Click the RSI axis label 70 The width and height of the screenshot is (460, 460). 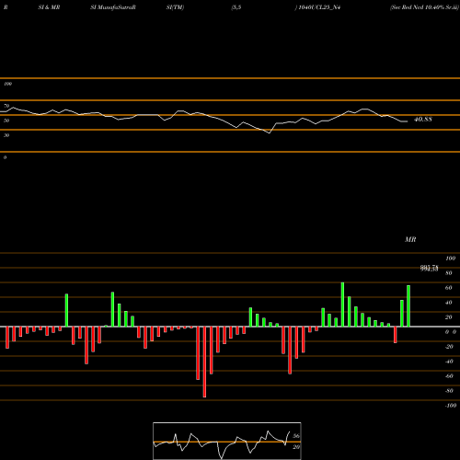pyautogui.click(x=6, y=106)
